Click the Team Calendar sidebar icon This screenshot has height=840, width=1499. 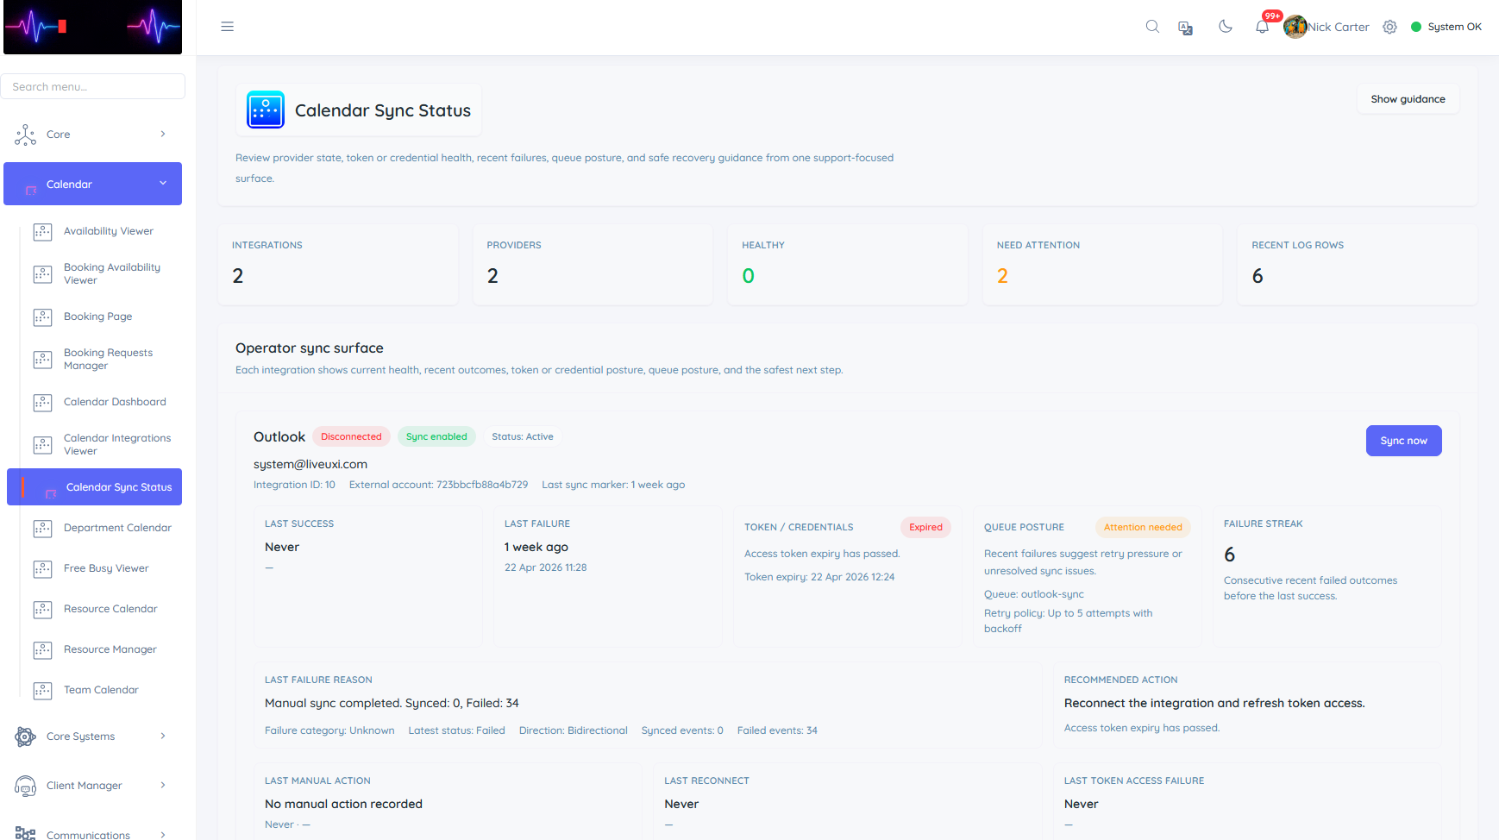point(42,690)
